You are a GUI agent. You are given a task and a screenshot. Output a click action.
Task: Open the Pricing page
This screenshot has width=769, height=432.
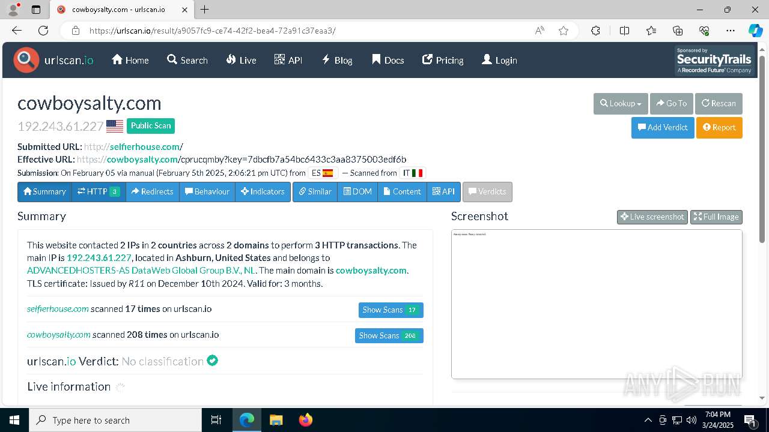[443, 60]
